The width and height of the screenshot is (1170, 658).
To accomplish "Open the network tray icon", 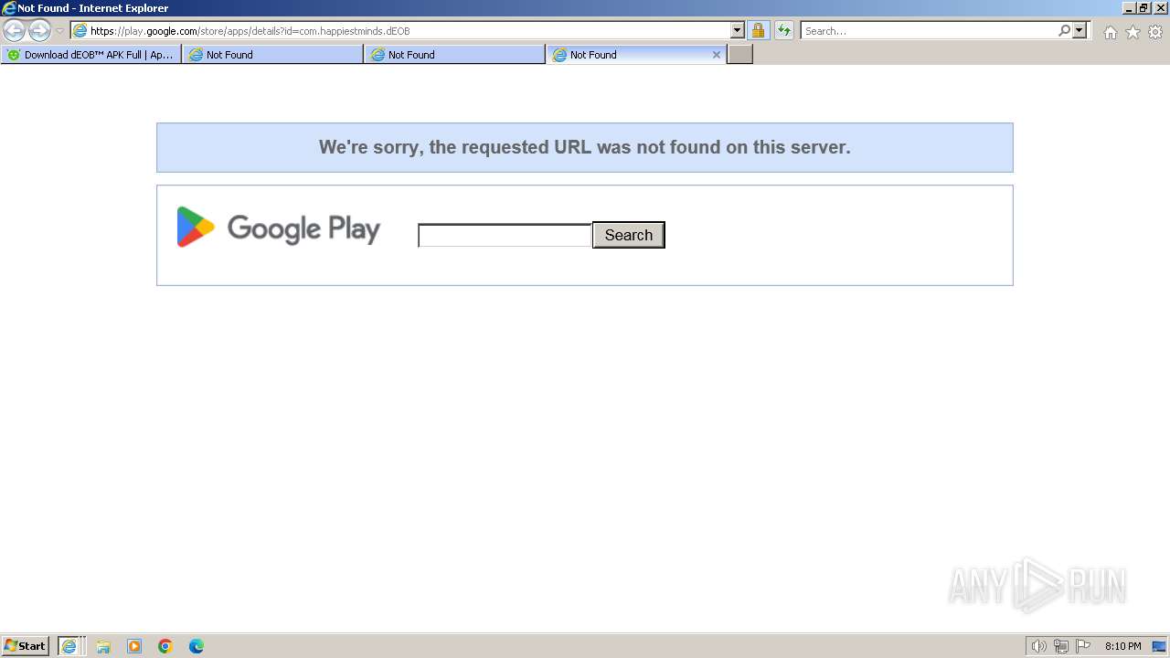I will [1061, 646].
